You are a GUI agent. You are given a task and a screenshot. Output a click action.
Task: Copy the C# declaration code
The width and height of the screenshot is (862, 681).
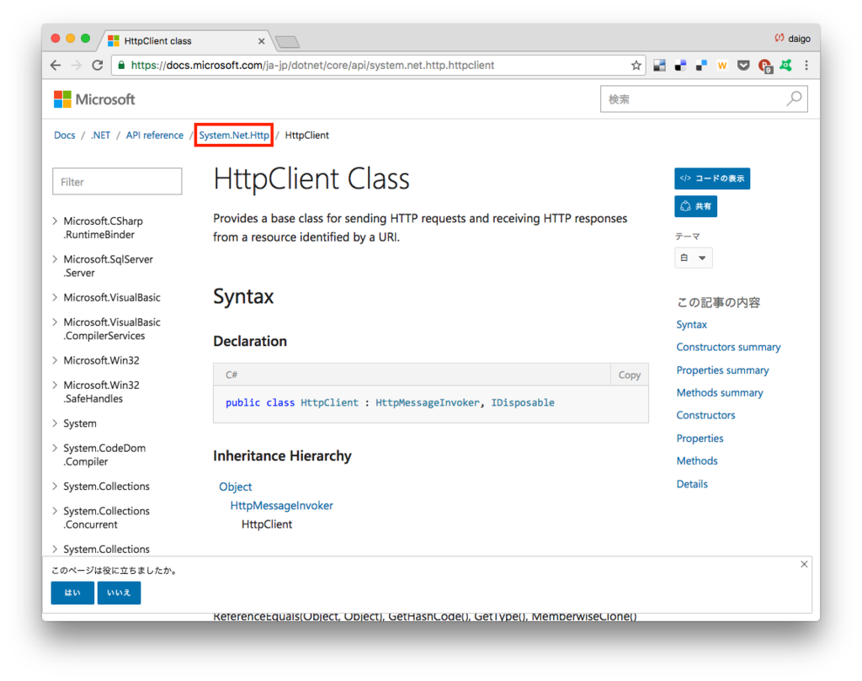pyautogui.click(x=630, y=375)
